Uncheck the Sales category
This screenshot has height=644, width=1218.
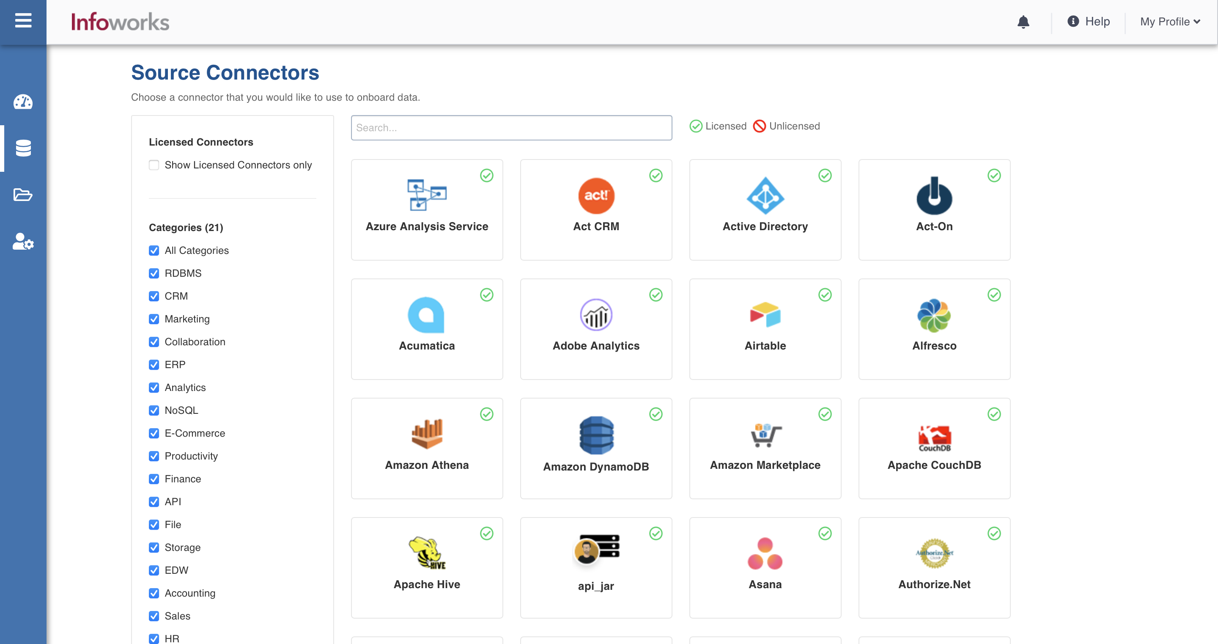point(154,616)
